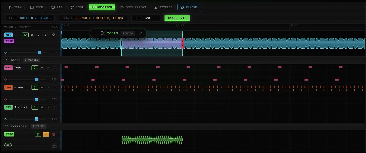The width and height of the screenshot is (366, 153).
Task: Toggle the Loop button
Action: [x=77, y=7]
